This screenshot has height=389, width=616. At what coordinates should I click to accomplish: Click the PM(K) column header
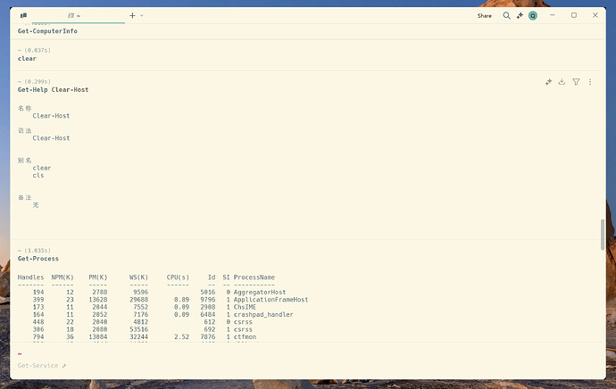pyautogui.click(x=98, y=277)
